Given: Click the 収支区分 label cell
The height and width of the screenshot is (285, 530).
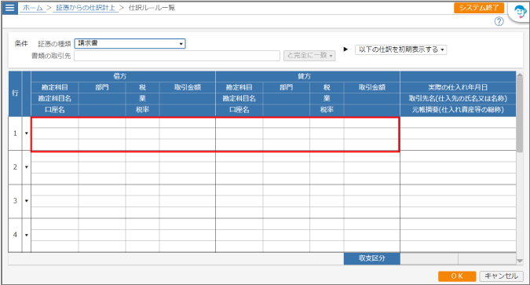Looking at the screenshot, I should coord(372,258).
